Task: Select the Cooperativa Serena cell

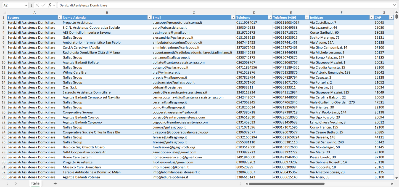Action: [107, 112]
